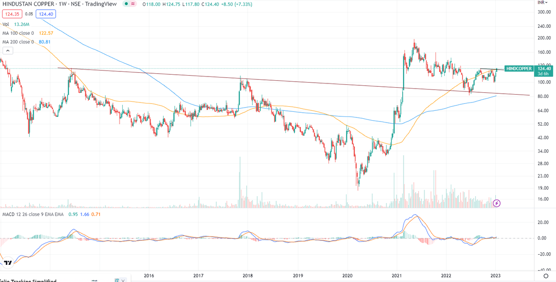Click the 2020 label on time axis
Image resolution: width=556 pixels, height=282 pixels.
tap(347, 276)
